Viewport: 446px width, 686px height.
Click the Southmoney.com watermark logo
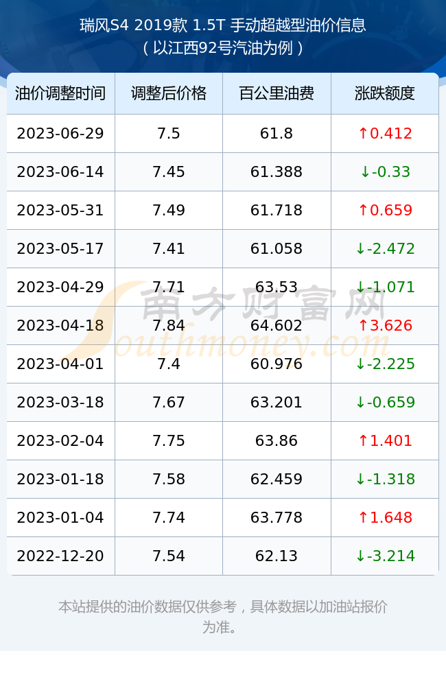coord(223,322)
